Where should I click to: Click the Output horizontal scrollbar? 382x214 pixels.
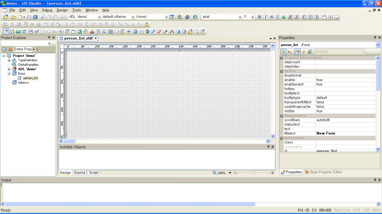pyautogui.click(x=131, y=204)
